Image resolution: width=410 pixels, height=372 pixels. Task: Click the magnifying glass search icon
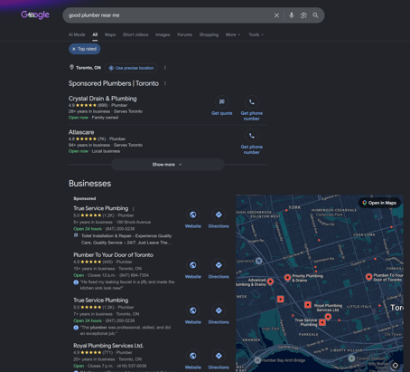(315, 15)
